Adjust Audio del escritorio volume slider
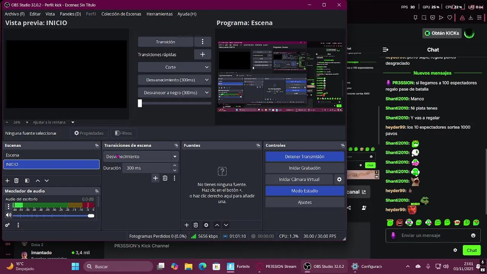This screenshot has height=274, width=487. click(53, 216)
